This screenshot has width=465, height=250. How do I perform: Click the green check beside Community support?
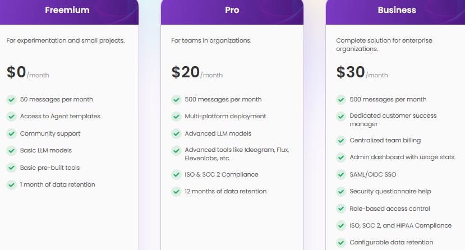click(12, 133)
